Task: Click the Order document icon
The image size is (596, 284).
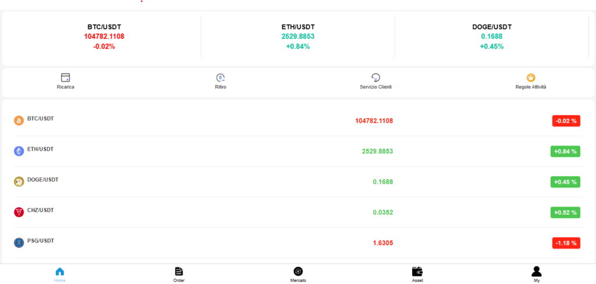Action: click(179, 271)
